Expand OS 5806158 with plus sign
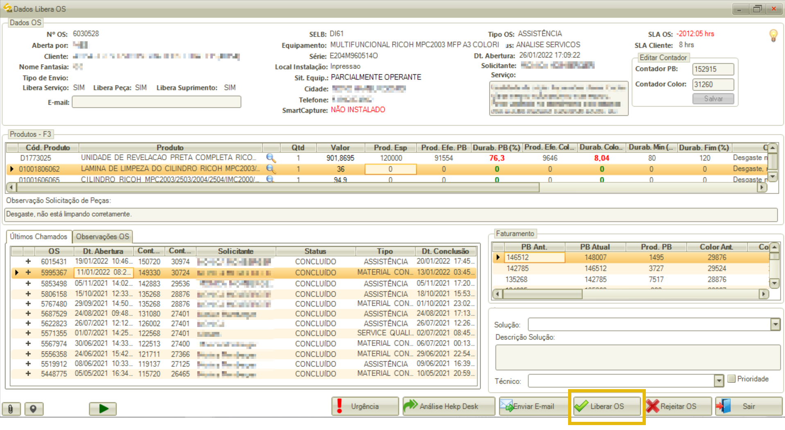Screen dimensions: 785x430 pyautogui.click(x=28, y=293)
